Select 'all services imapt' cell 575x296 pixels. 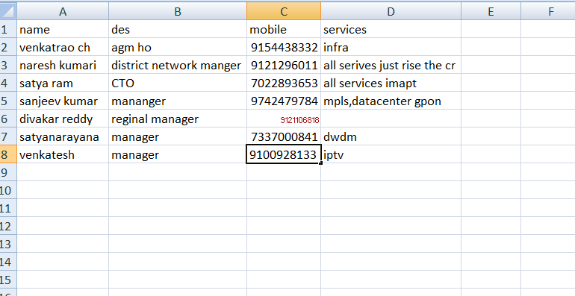pos(391,84)
